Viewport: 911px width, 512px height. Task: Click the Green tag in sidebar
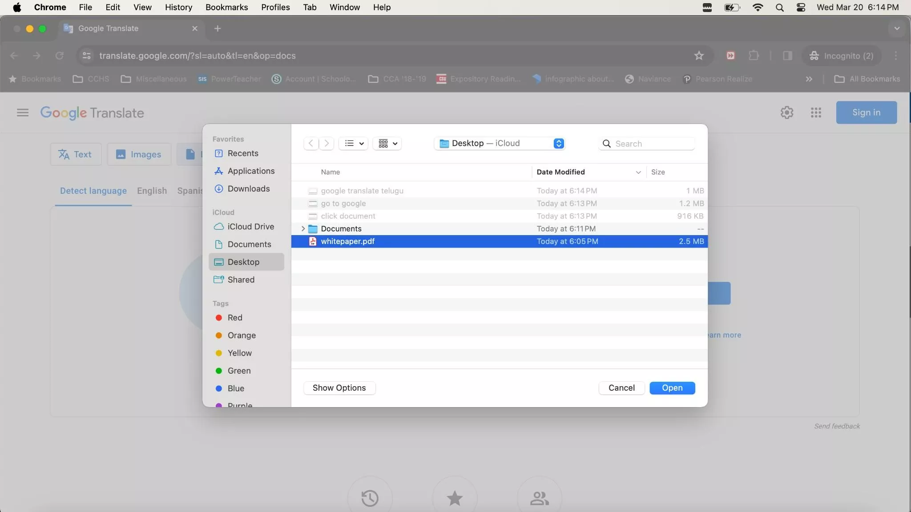click(x=239, y=371)
